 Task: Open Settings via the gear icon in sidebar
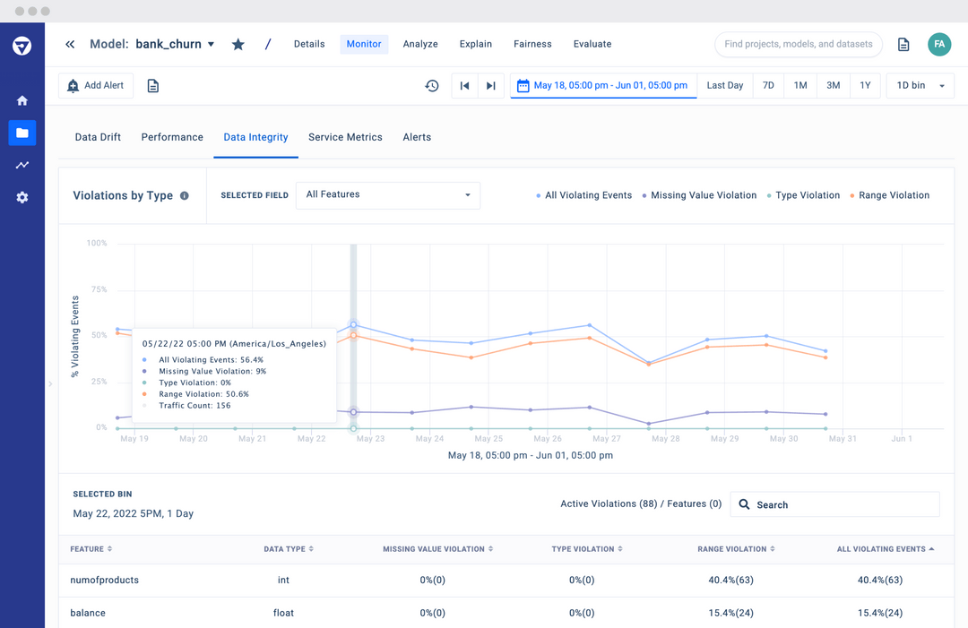pyautogui.click(x=22, y=197)
